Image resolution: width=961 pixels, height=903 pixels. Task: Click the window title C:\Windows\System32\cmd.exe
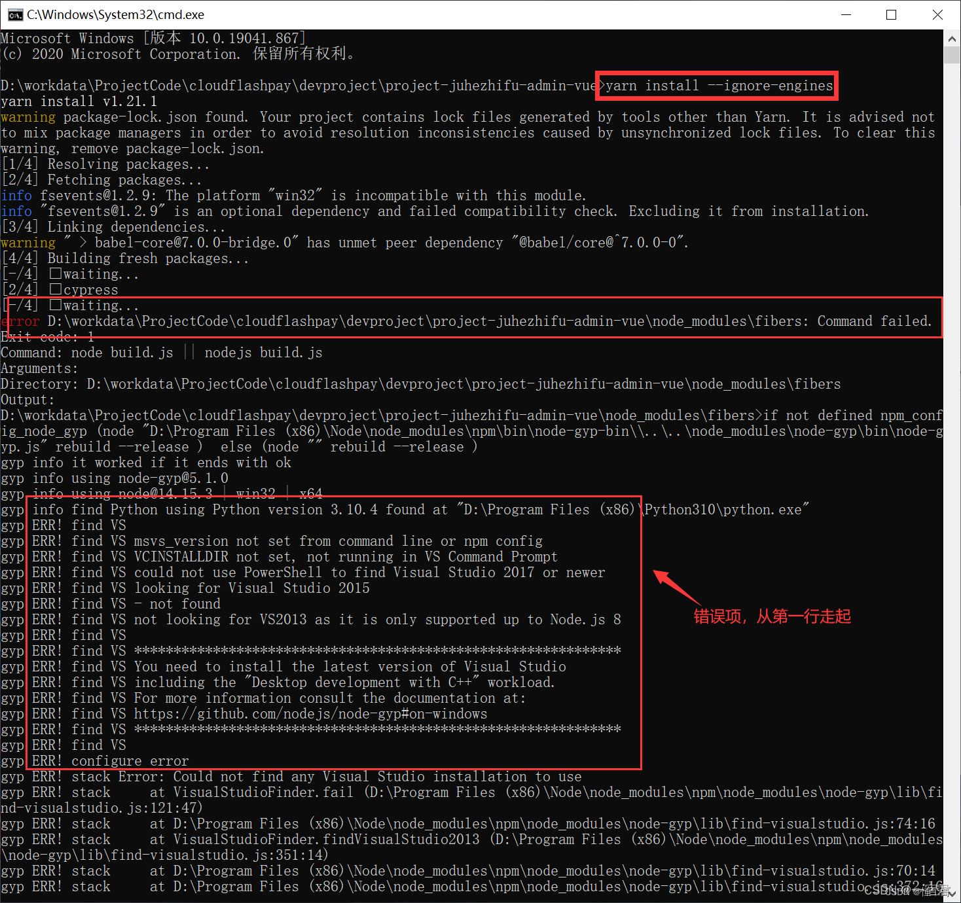pos(115,14)
